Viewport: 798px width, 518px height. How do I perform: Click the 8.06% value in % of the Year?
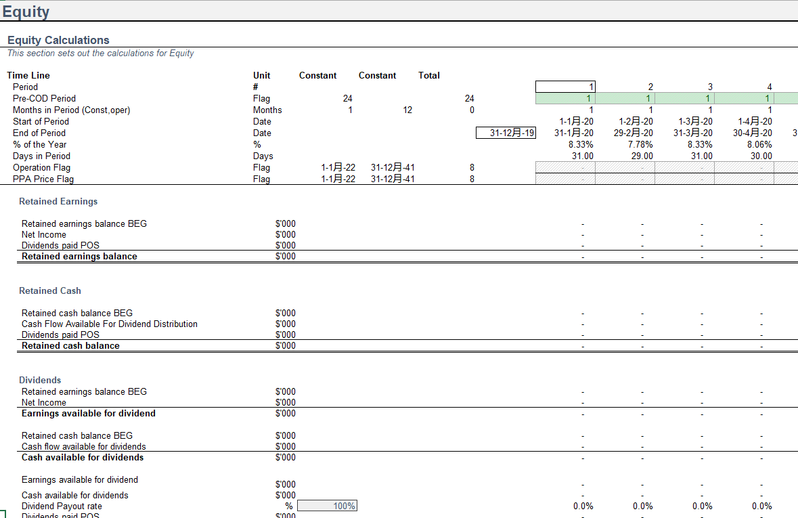759,144
